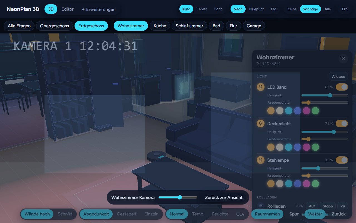
Task: Select the Tablet layout mode
Action: coord(202,9)
